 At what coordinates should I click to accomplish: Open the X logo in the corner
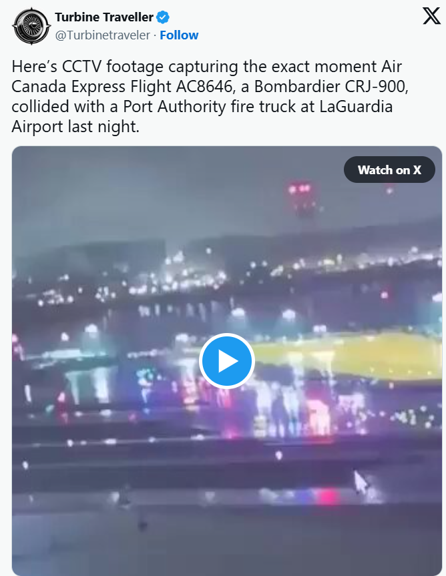(x=431, y=16)
